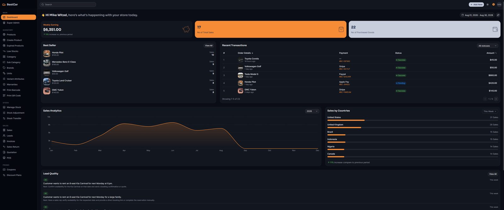Click the Low Stocks sidebar icon
This screenshot has height=210, width=504.
click(4, 51)
